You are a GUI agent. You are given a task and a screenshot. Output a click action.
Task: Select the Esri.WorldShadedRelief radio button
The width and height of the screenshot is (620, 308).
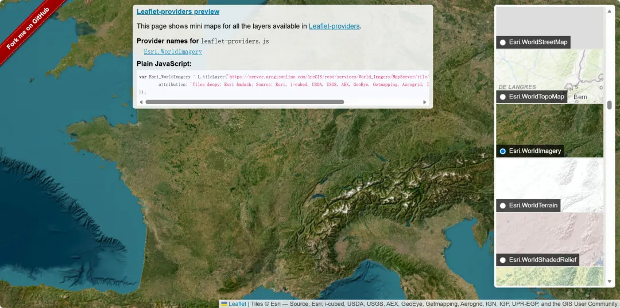502,260
